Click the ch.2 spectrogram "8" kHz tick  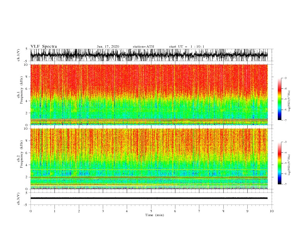tap(27, 141)
